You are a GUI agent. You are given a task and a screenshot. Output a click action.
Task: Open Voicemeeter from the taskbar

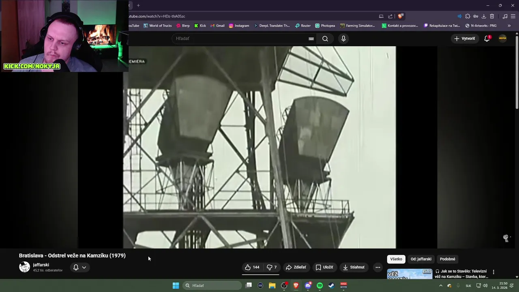pyautogui.click(x=343, y=286)
